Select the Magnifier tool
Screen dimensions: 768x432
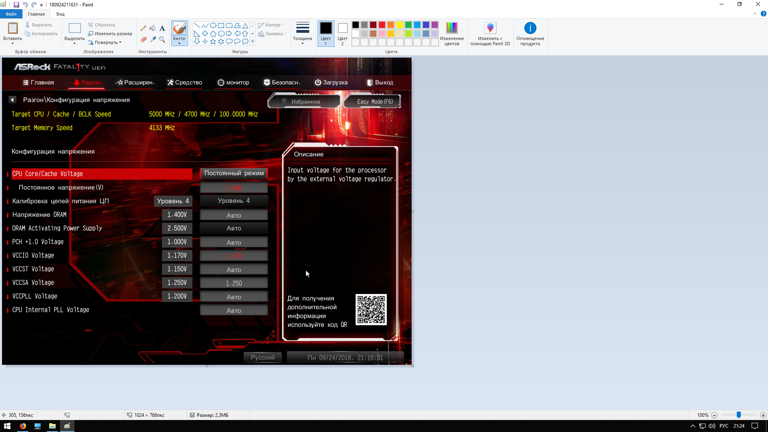(162, 39)
